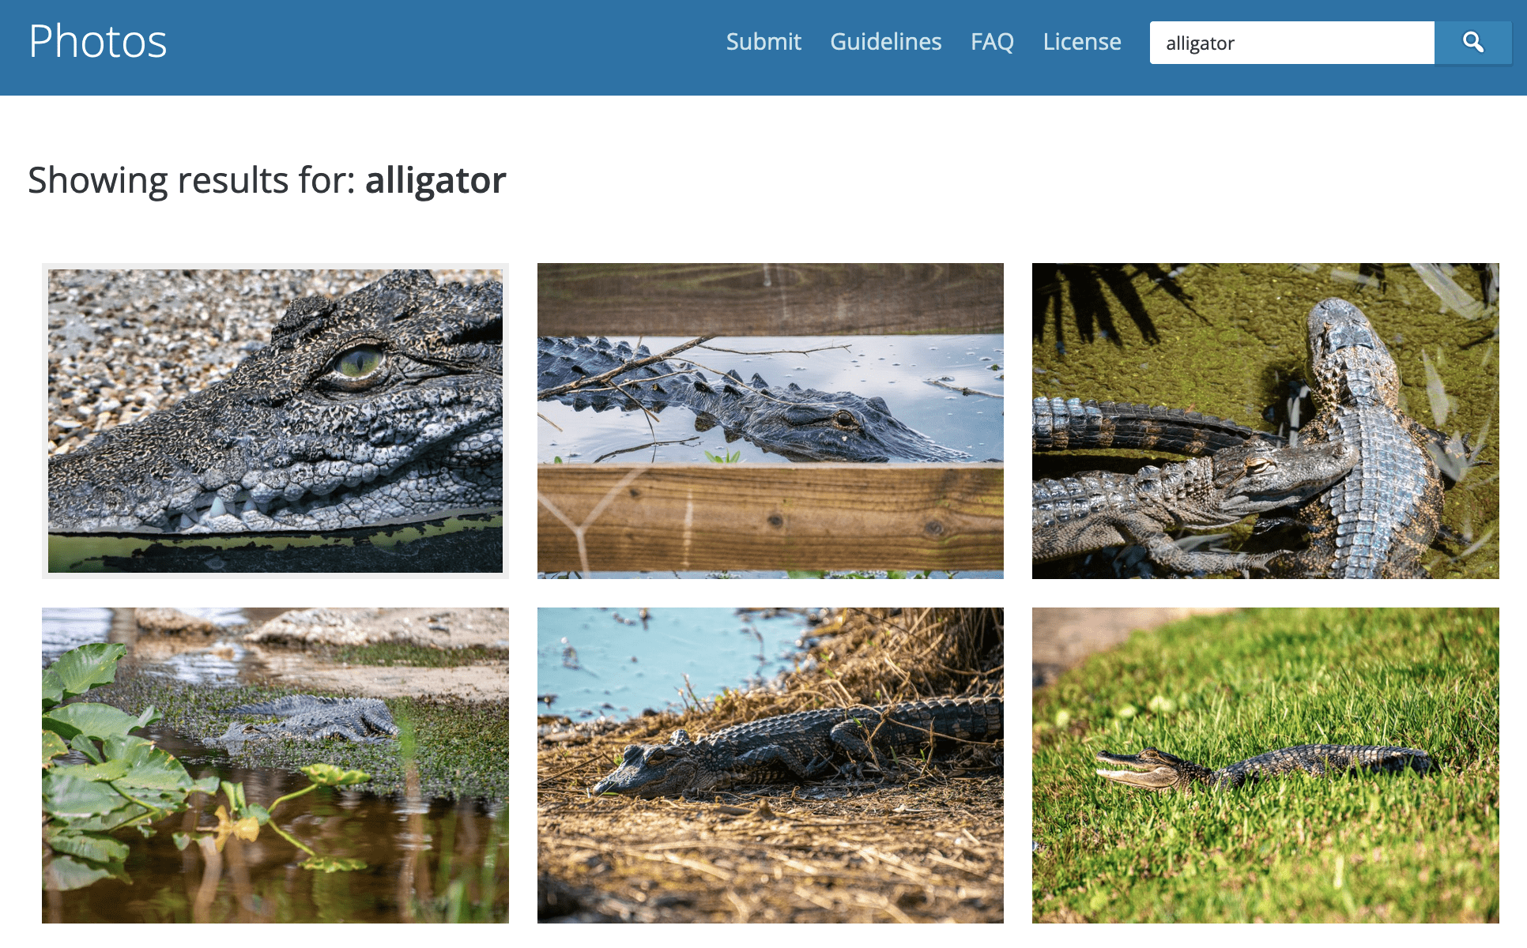Viewport: 1527px width, 948px height.
Task: Click the bold alligator keyword in heading
Action: pos(435,180)
